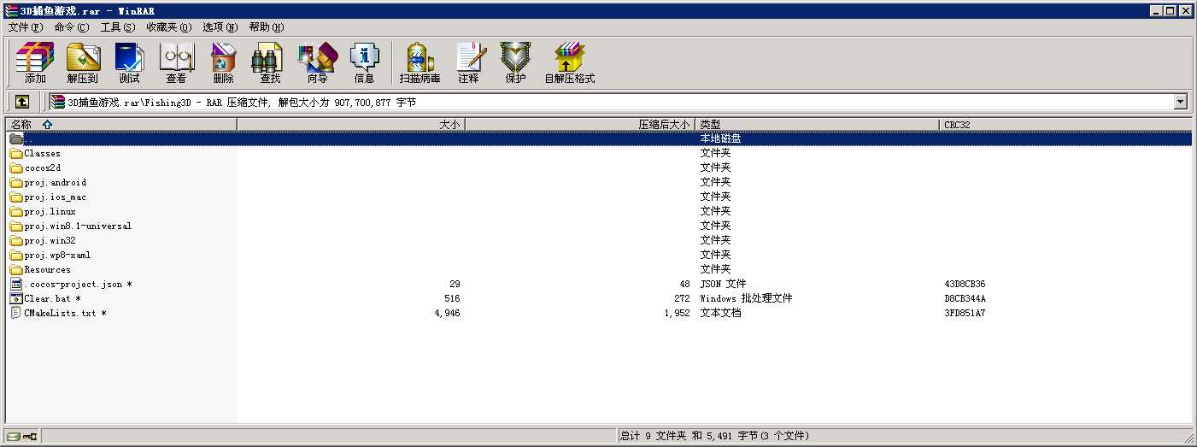Open the 文件(F) menu
The image size is (1197, 447).
click(26, 27)
